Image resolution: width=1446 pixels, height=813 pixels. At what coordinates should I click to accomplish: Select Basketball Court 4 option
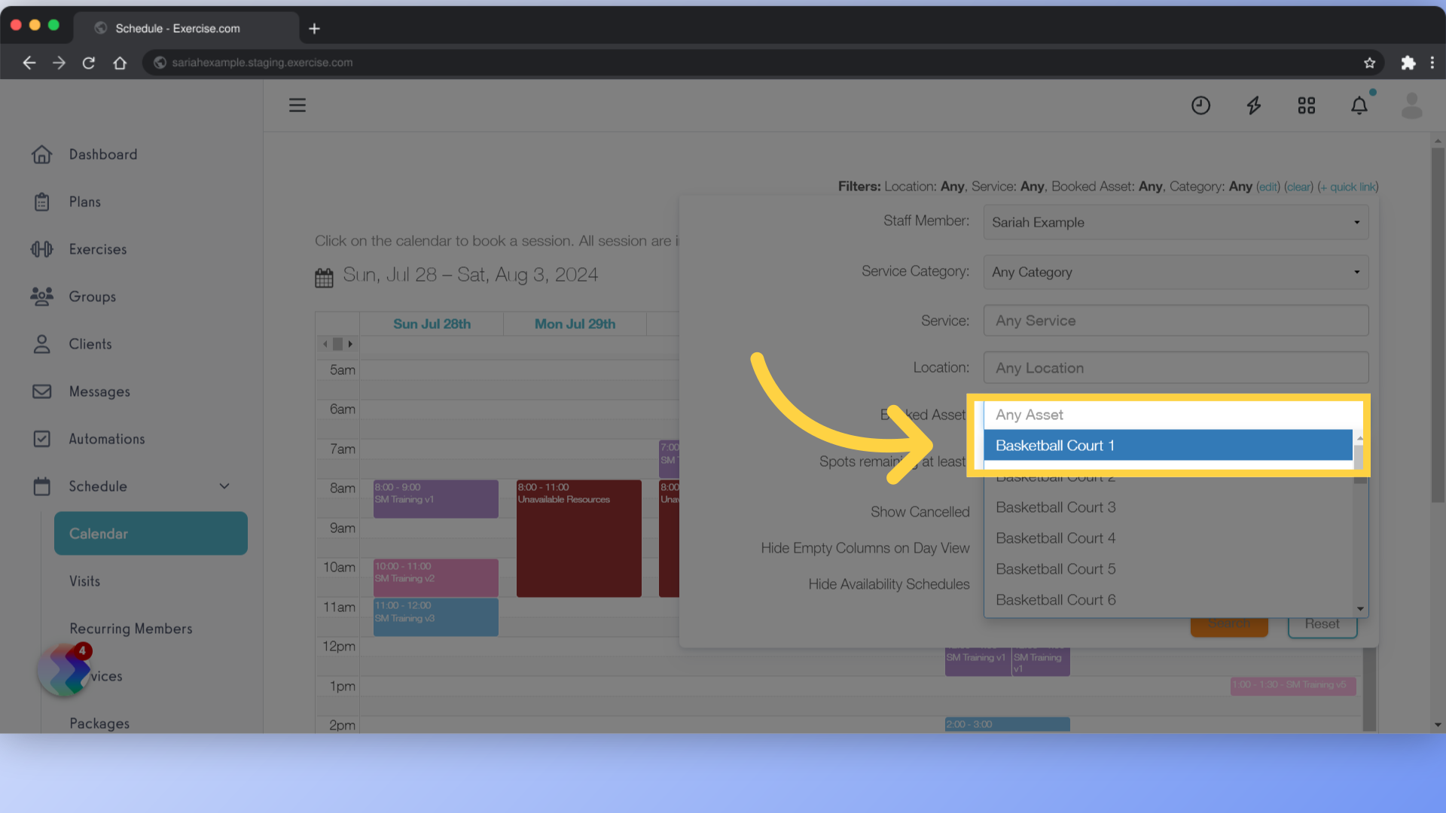tap(1167, 538)
